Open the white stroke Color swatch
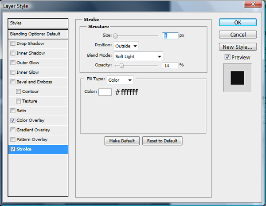266x206 pixels. (x=105, y=92)
